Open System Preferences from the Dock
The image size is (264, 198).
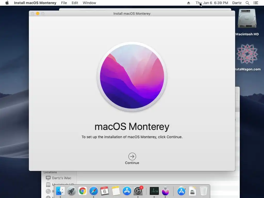(x=138, y=191)
